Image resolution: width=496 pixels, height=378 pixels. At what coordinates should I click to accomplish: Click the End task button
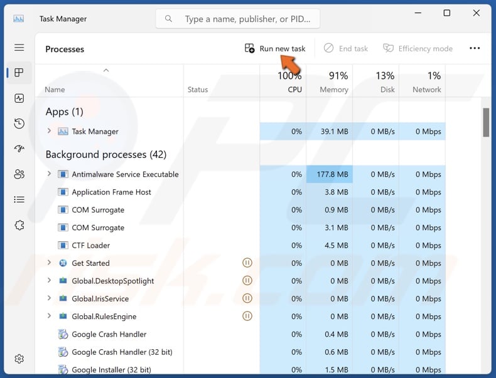point(346,48)
